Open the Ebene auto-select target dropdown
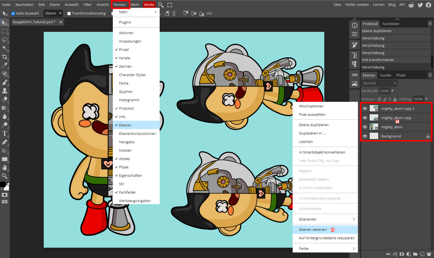This screenshot has height=258, width=434. coord(53,14)
